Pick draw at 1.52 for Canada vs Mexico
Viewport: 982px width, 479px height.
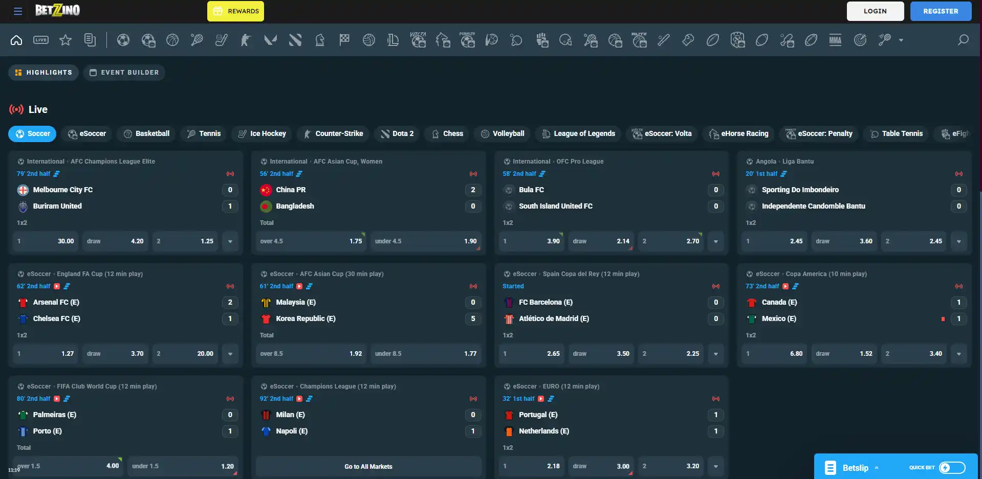click(844, 354)
